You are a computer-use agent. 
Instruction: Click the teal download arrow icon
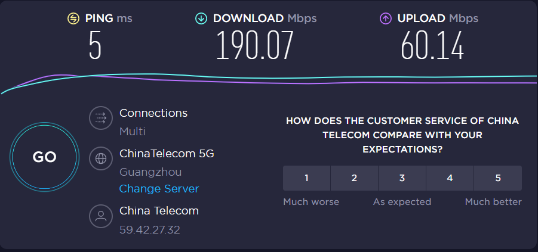click(x=201, y=18)
